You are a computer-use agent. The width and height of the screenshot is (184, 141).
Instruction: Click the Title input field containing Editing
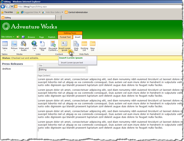coord(62,69)
